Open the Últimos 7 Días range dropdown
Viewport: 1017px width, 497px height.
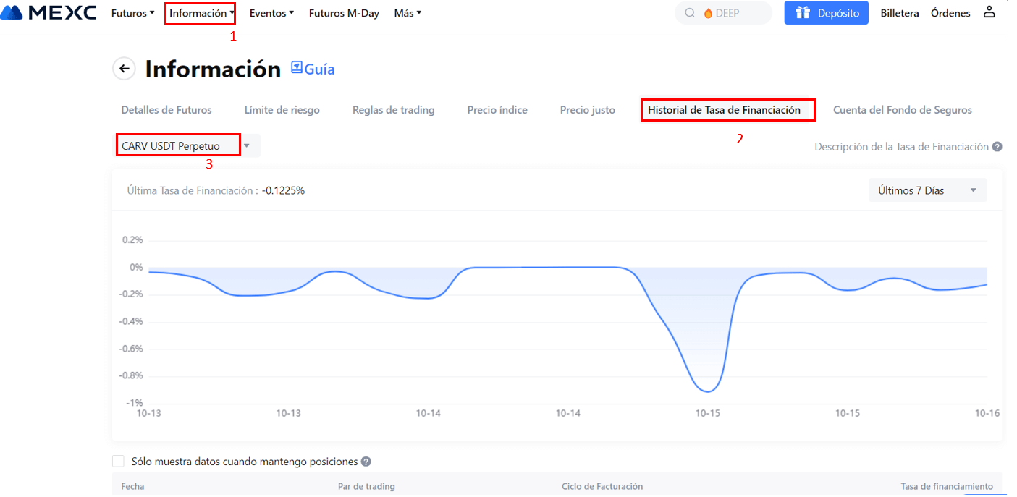coord(927,191)
